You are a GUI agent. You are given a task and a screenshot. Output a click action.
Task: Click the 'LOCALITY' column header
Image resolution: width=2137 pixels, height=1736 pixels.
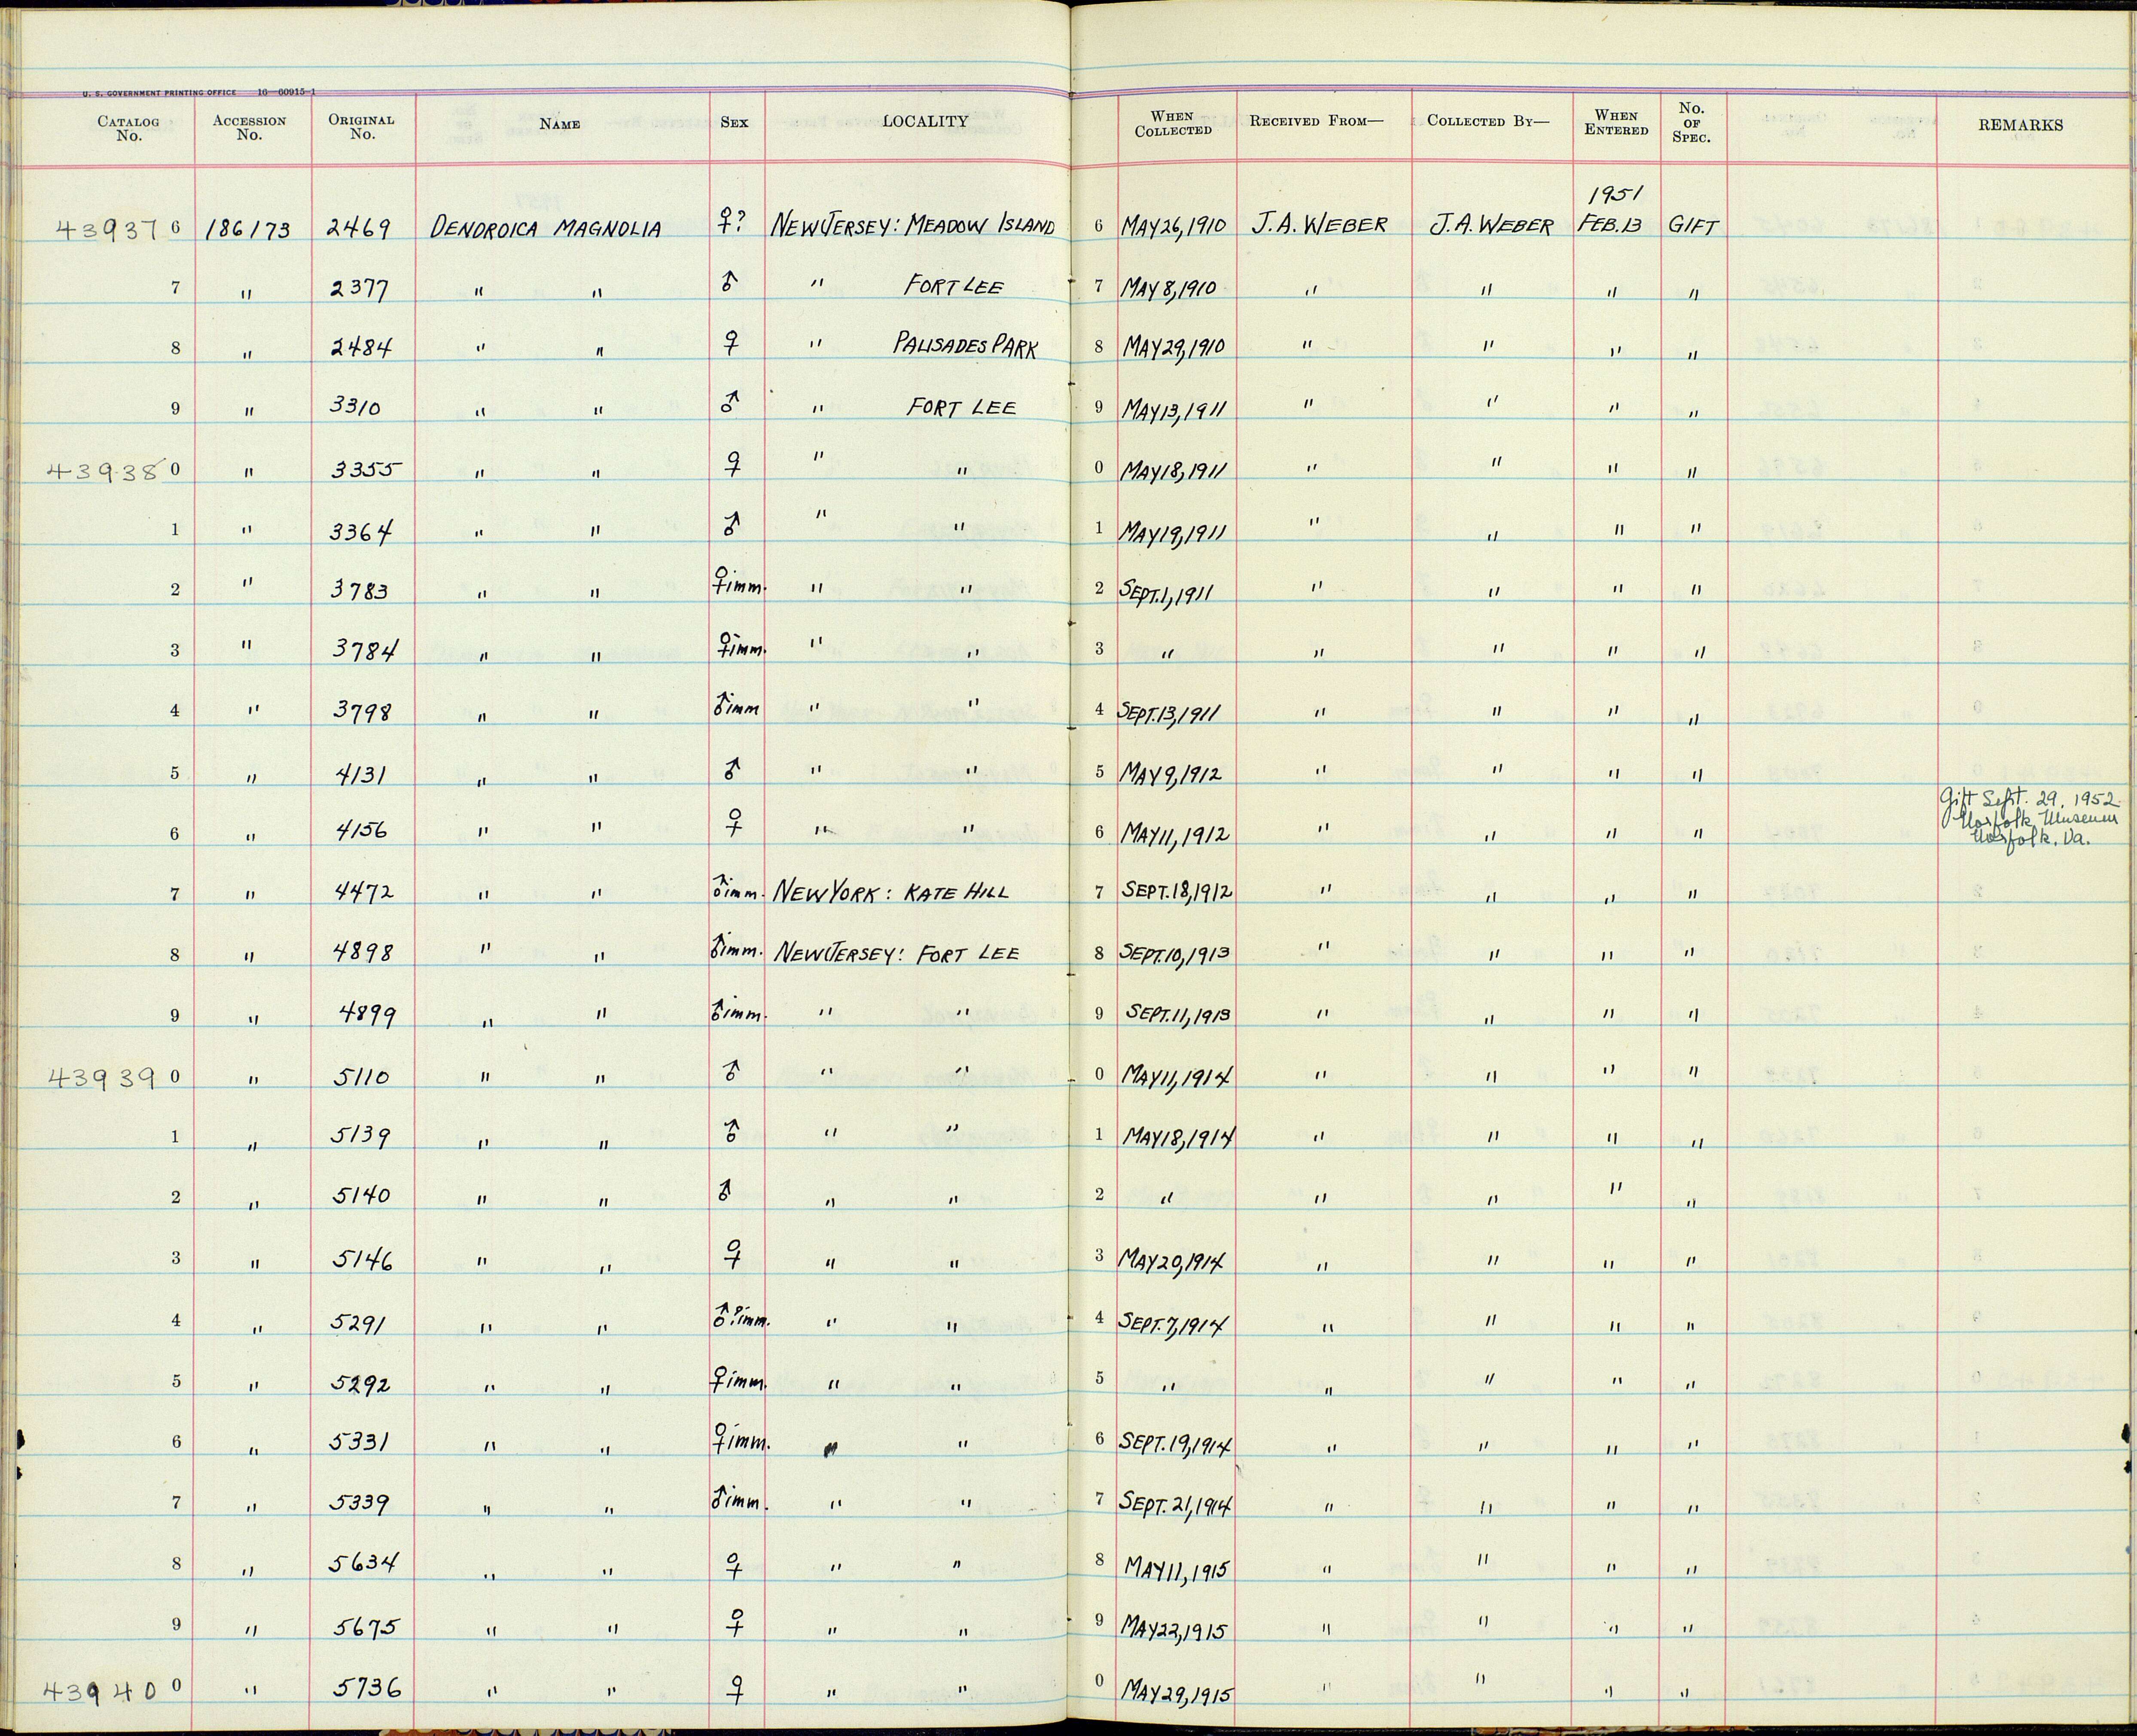(x=924, y=121)
